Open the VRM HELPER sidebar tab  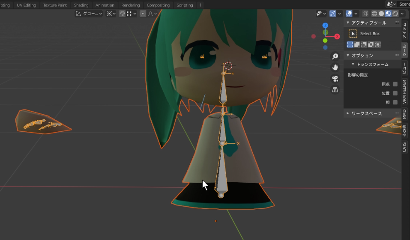coord(404,92)
